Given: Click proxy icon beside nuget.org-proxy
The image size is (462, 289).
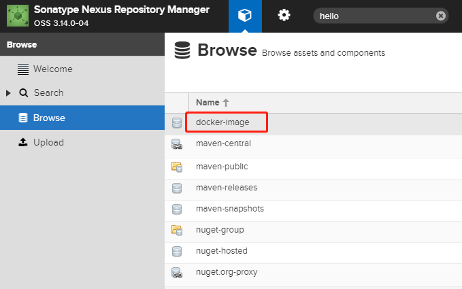Looking at the screenshot, I should tap(177, 273).
